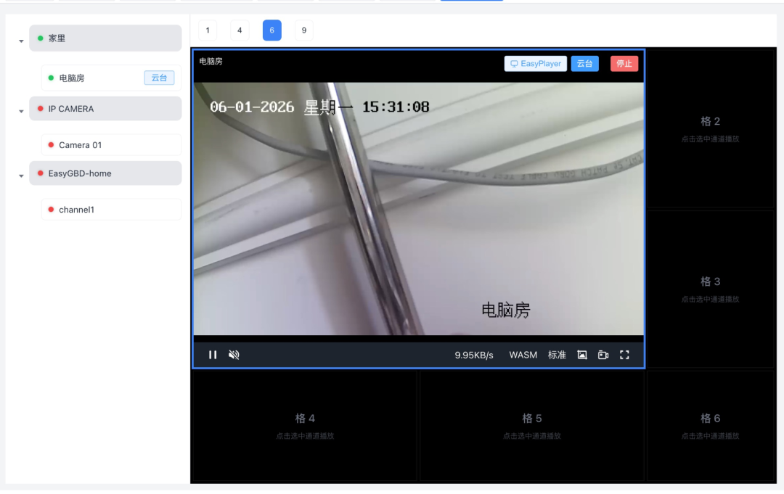Take a snapshot of the video
784x494 pixels.
point(582,355)
